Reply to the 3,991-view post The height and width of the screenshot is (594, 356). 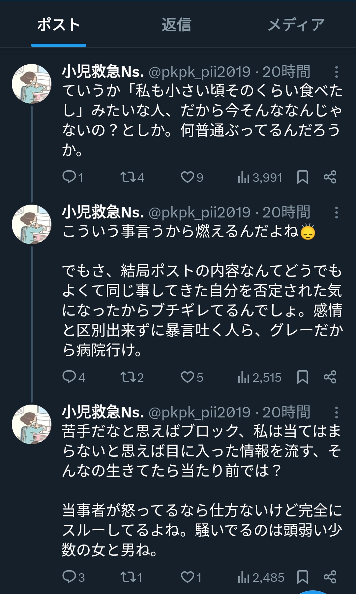click(x=69, y=177)
